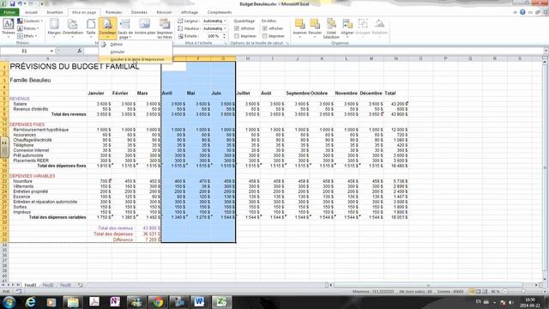Viewport: 549px width, 309px height.
Task: Select column header N
Action: coord(396,58)
